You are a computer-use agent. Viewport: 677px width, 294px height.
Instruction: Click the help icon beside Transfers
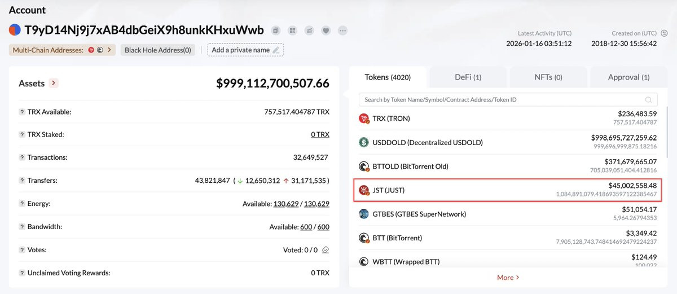tap(21, 181)
